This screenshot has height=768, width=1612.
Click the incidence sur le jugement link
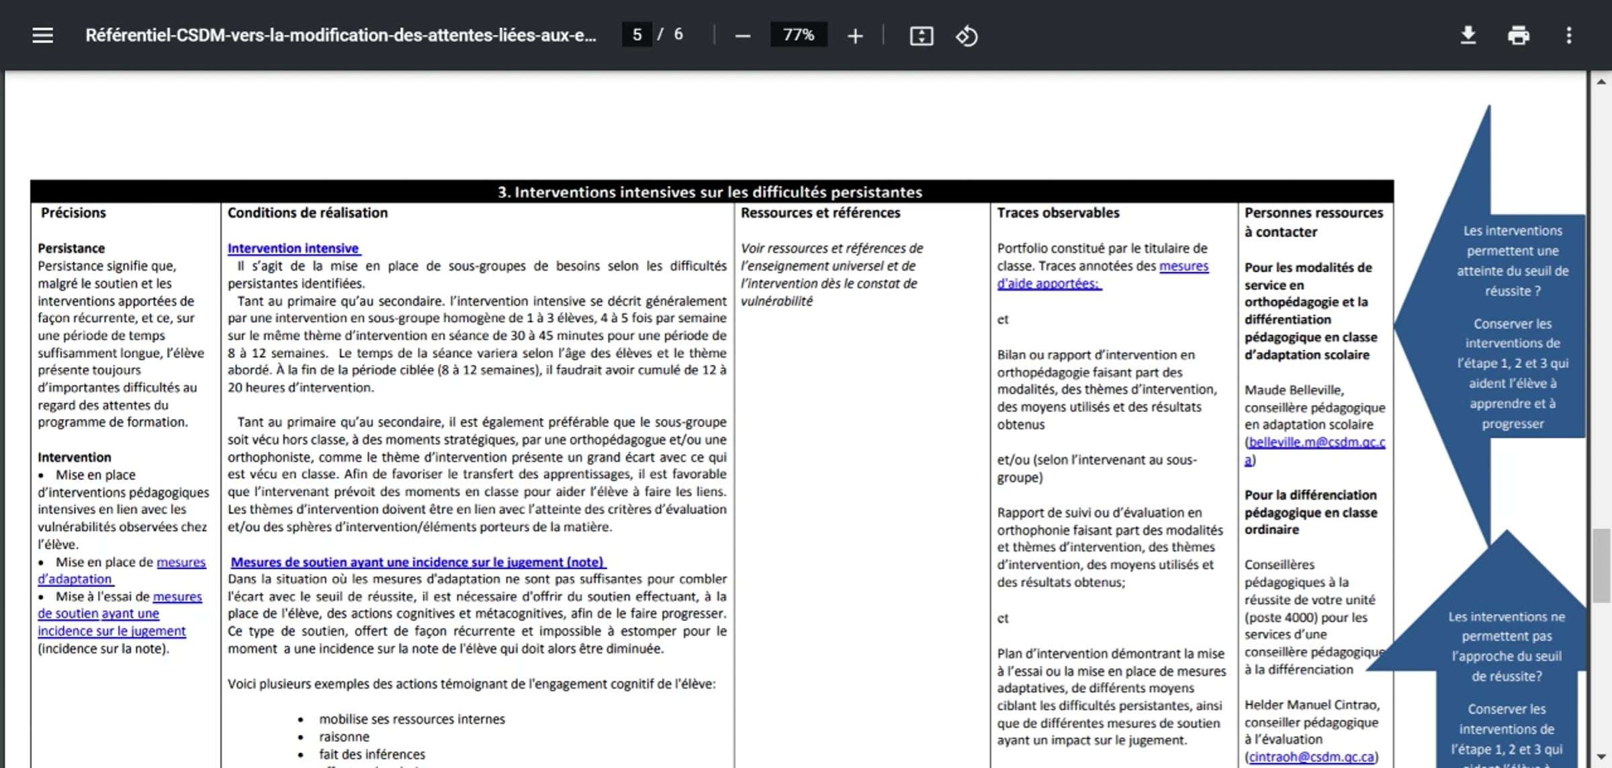(111, 631)
